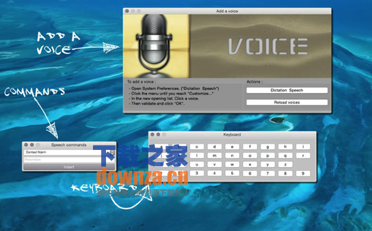Click the 'To add a voice :' heading
This screenshot has height=231, width=372.
(141, 82)
